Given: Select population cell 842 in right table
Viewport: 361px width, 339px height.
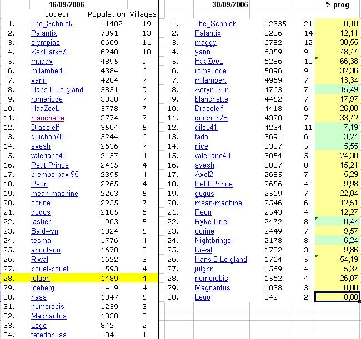Looking at the screenshot, I should tap(271, 297).
